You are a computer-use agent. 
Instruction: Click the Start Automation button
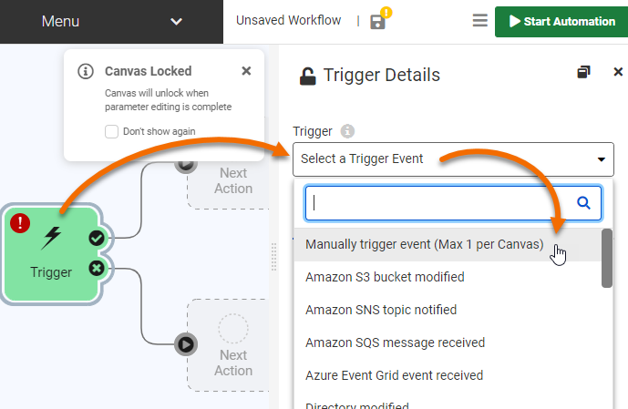pyautogui.click(x=561, y=21)
